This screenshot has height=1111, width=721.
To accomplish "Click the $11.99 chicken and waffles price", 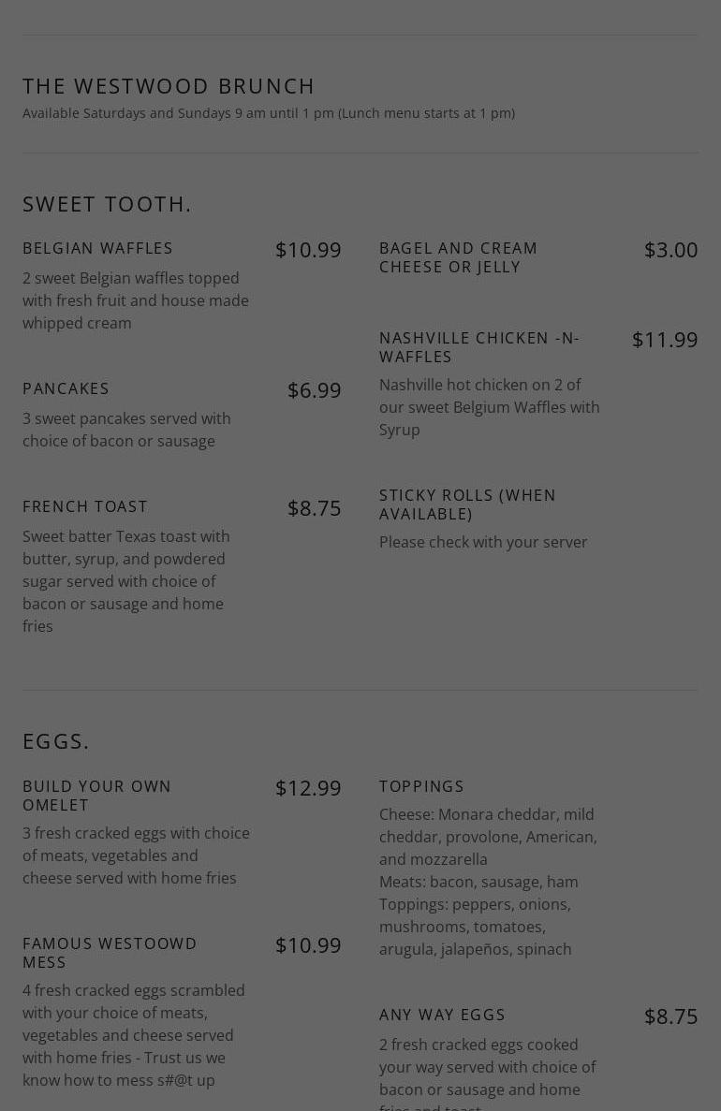I will [665, 339].
